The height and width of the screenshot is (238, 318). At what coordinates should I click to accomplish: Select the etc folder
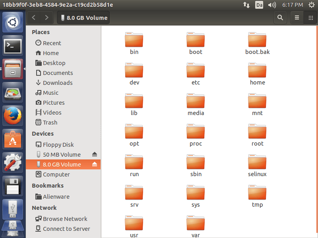pos(196,75)
